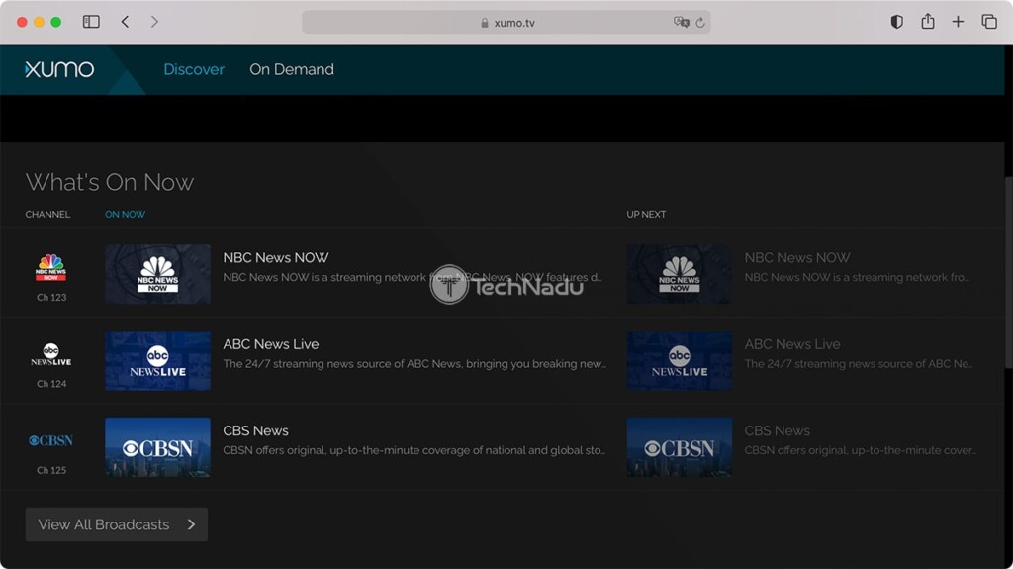Click the NBC News NOW title under On Now
This screenshot has width=1013, height=569.
click(x=276, y=258)
